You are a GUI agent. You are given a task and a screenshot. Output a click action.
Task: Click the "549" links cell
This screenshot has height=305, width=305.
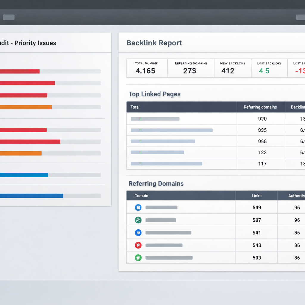(x=257, y=208)
